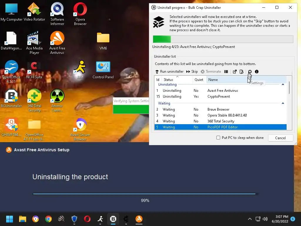Open Chrome from the taskbar

tap(49, 219)
